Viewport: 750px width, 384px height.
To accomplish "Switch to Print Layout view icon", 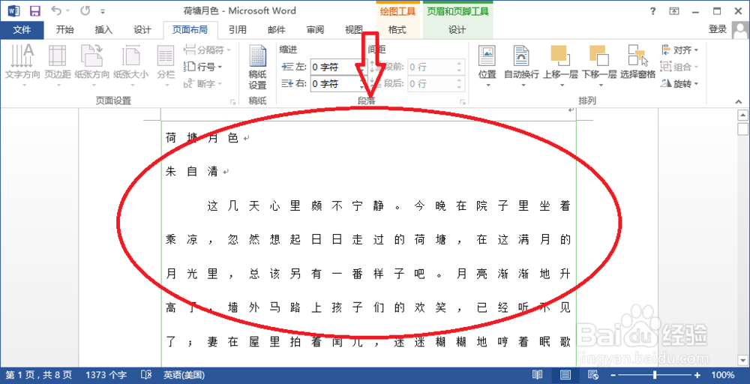I will tap(565, 376).
